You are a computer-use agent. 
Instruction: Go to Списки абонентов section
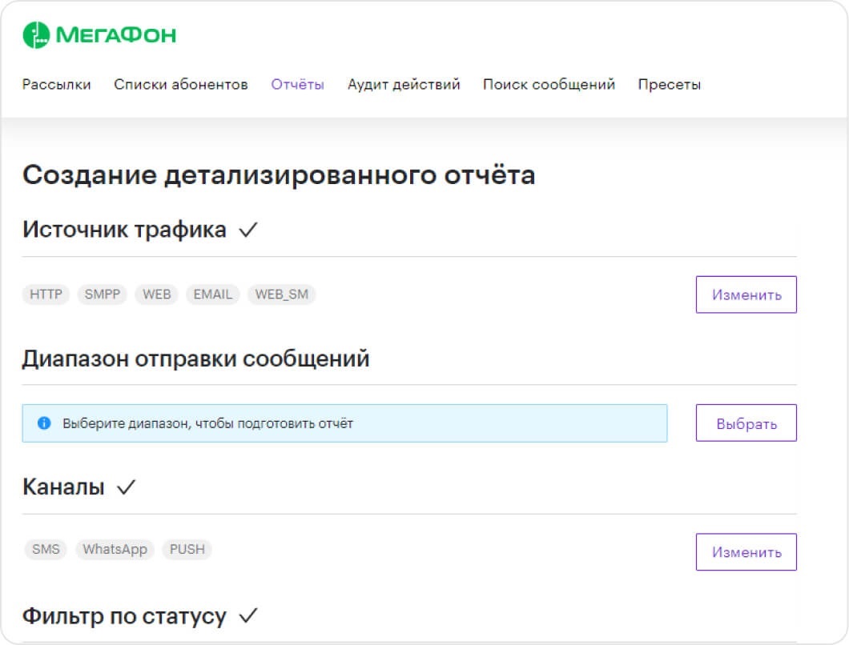coord(181,85)
